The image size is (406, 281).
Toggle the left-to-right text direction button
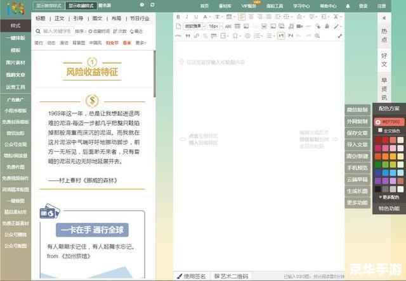(x=281, y=36)
